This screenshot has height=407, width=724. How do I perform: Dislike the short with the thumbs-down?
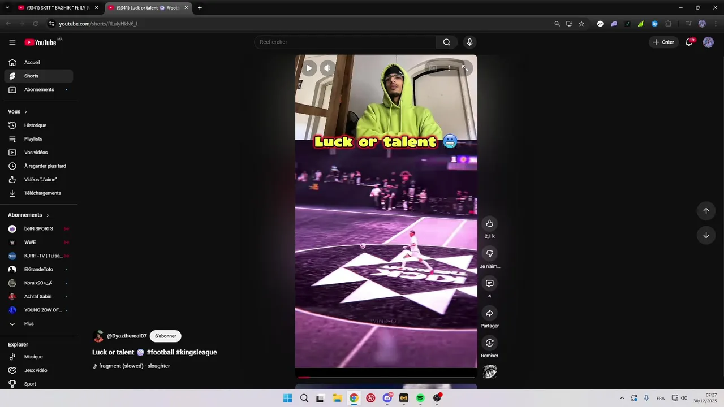click(x=490, y=253)
